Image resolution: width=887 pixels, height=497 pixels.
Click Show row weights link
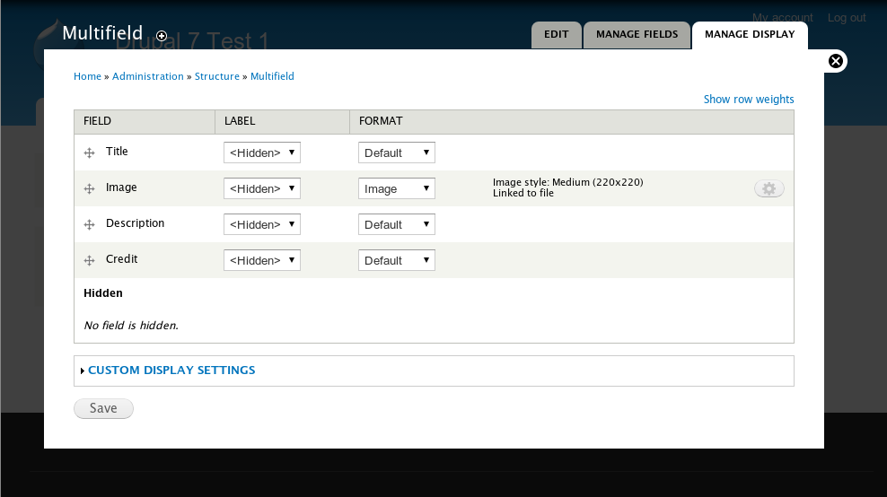pyautogui.click(x=749, y=100)
